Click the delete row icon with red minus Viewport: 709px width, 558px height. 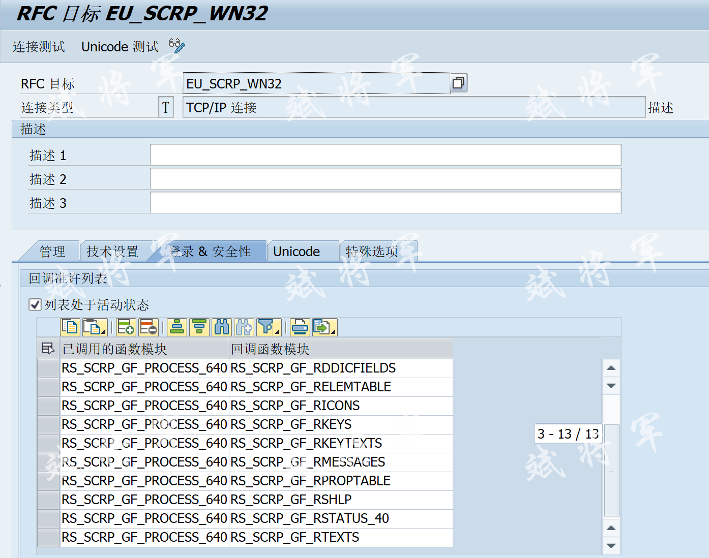(x=148, y=327)
